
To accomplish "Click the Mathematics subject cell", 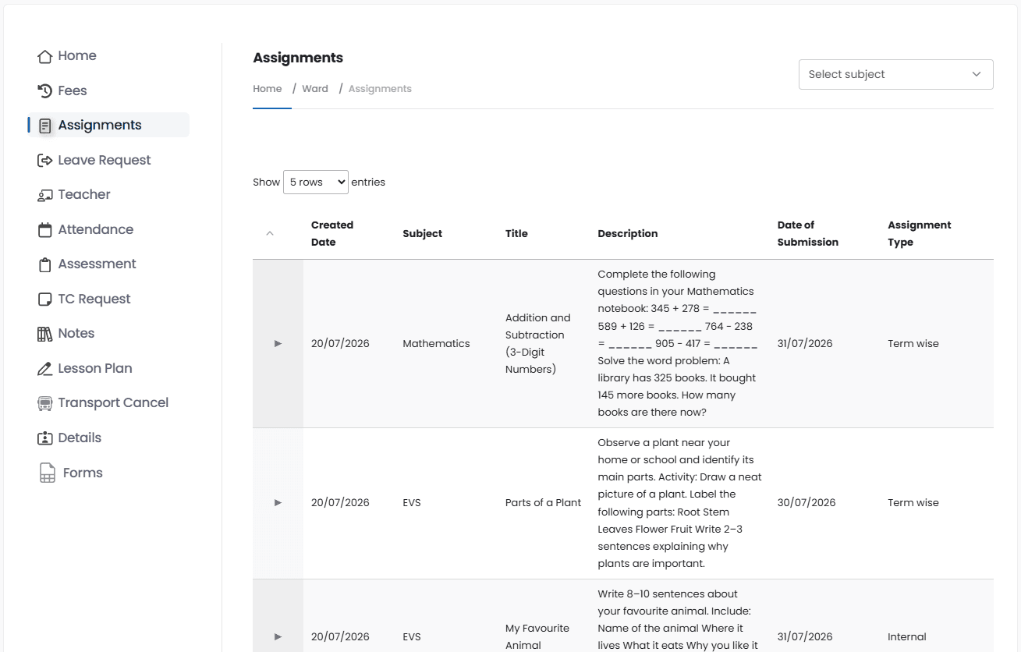I will coord(436,343).
